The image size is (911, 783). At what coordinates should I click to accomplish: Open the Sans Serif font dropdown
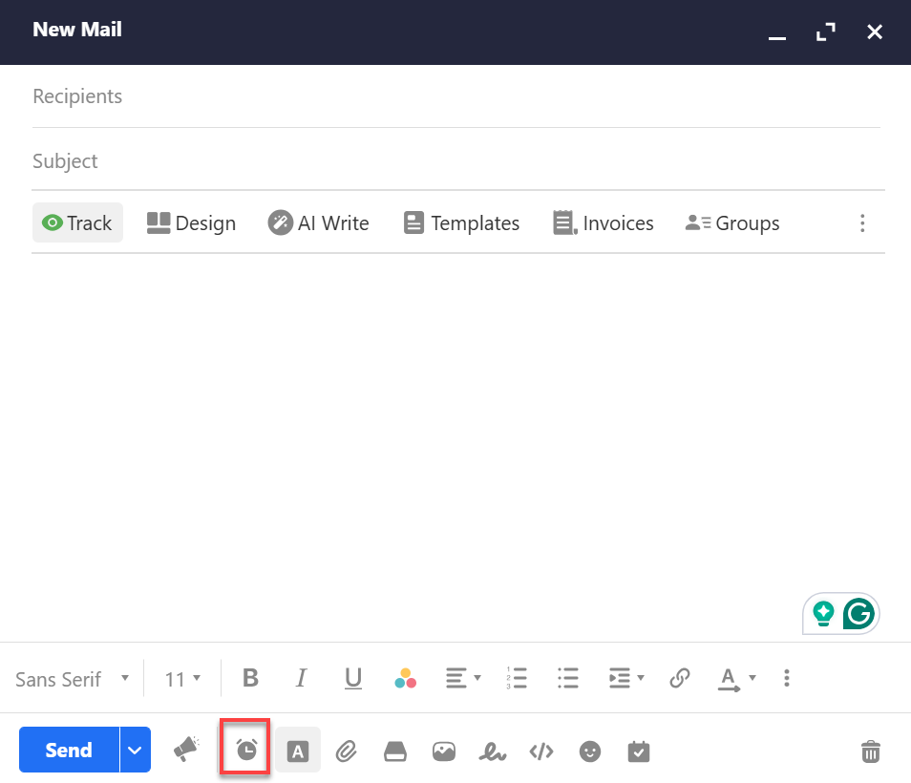(x=72, y=679)
